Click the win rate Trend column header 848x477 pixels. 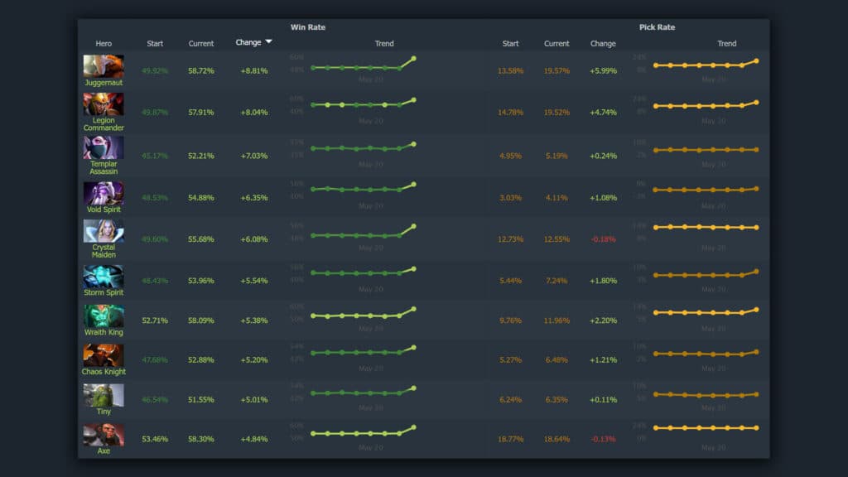point(384,43)
